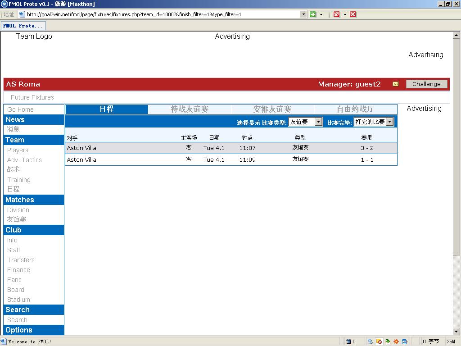Click the vertical scrollbar thumb
Screen dimensions: 461x346
click(x=456, y=147)
